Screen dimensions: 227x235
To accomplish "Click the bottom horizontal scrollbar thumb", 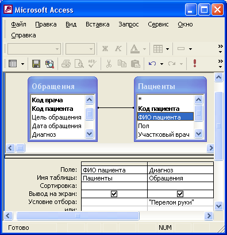I will click(78, 216).
